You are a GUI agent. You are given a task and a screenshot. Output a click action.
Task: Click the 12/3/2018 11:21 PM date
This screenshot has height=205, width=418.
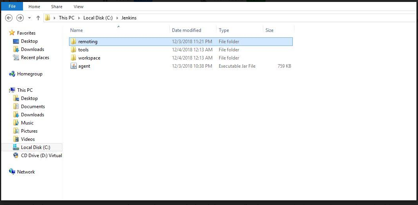[x=192, y=42]
